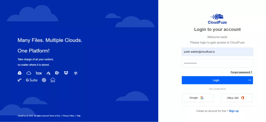The width and height of the screenshot is (266, 122).
Task: Open the Terms of Use link
Action: point(55,116)
